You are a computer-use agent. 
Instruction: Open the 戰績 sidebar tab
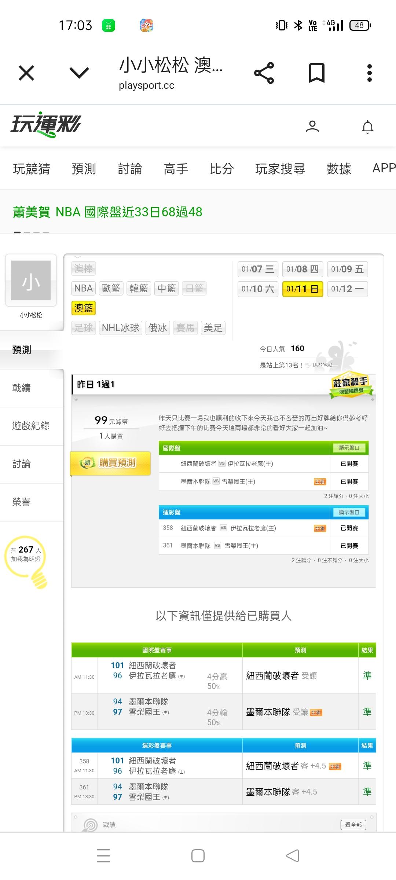tap(22, 388)
